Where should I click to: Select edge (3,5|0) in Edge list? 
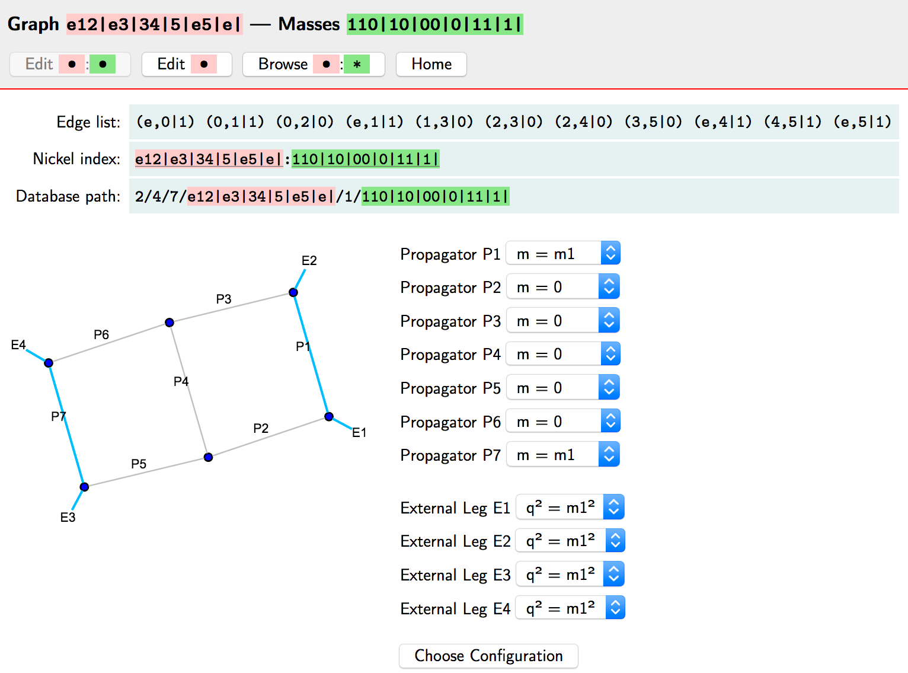(654, 122)
